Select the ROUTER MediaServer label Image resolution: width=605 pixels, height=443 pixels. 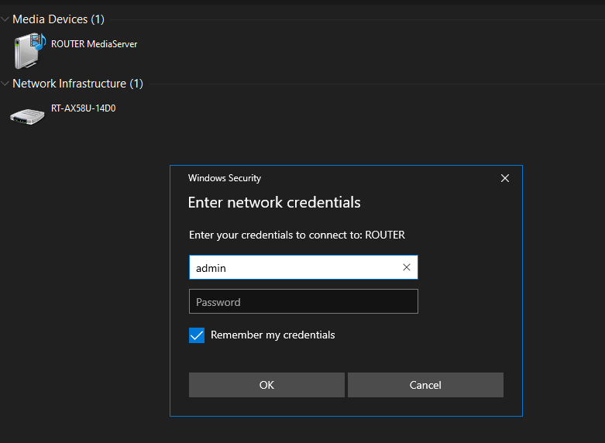tap(95, 44)
